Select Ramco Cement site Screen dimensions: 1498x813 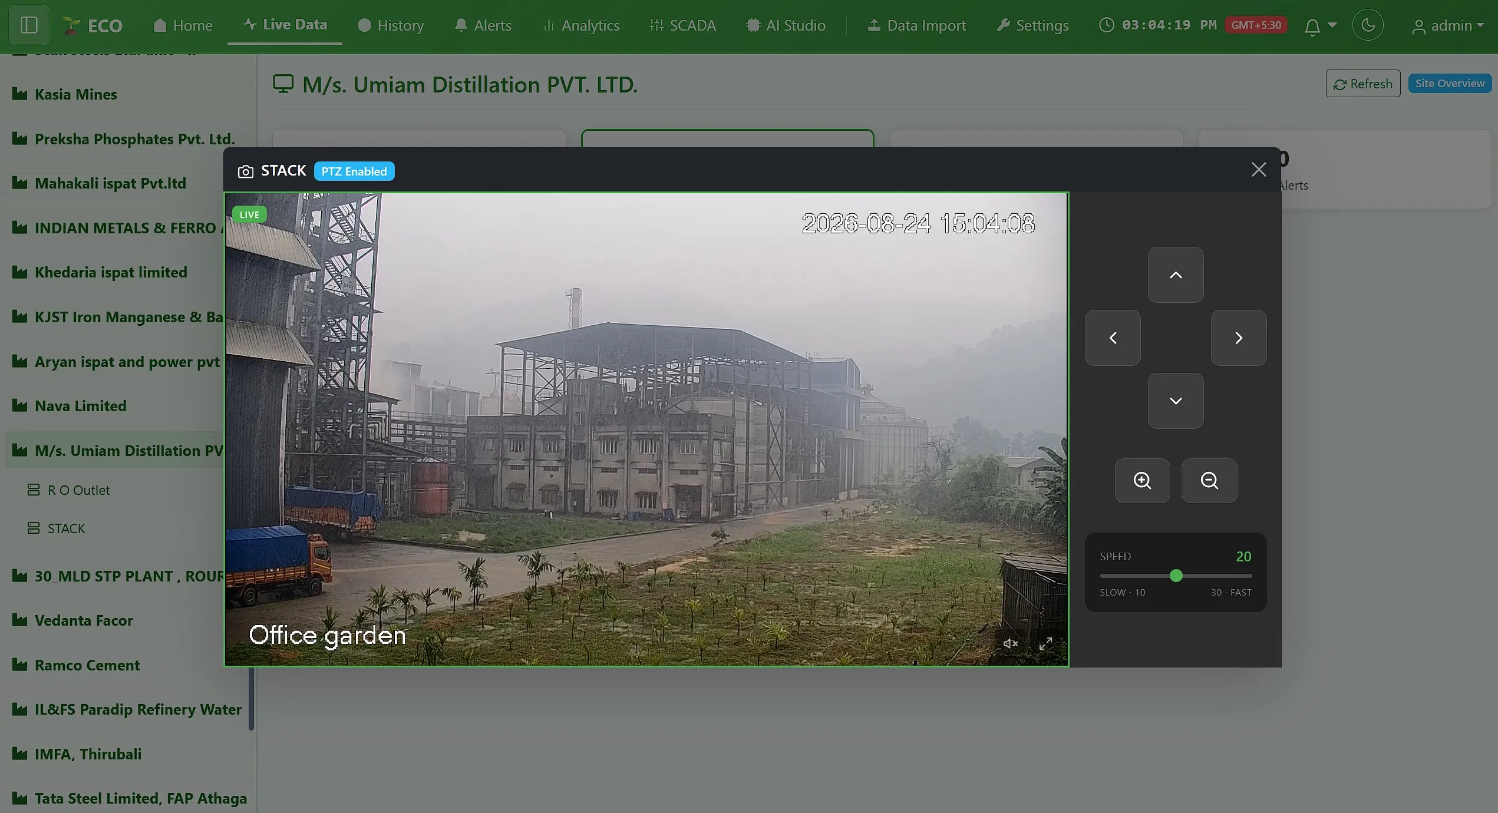pos(77,665)
